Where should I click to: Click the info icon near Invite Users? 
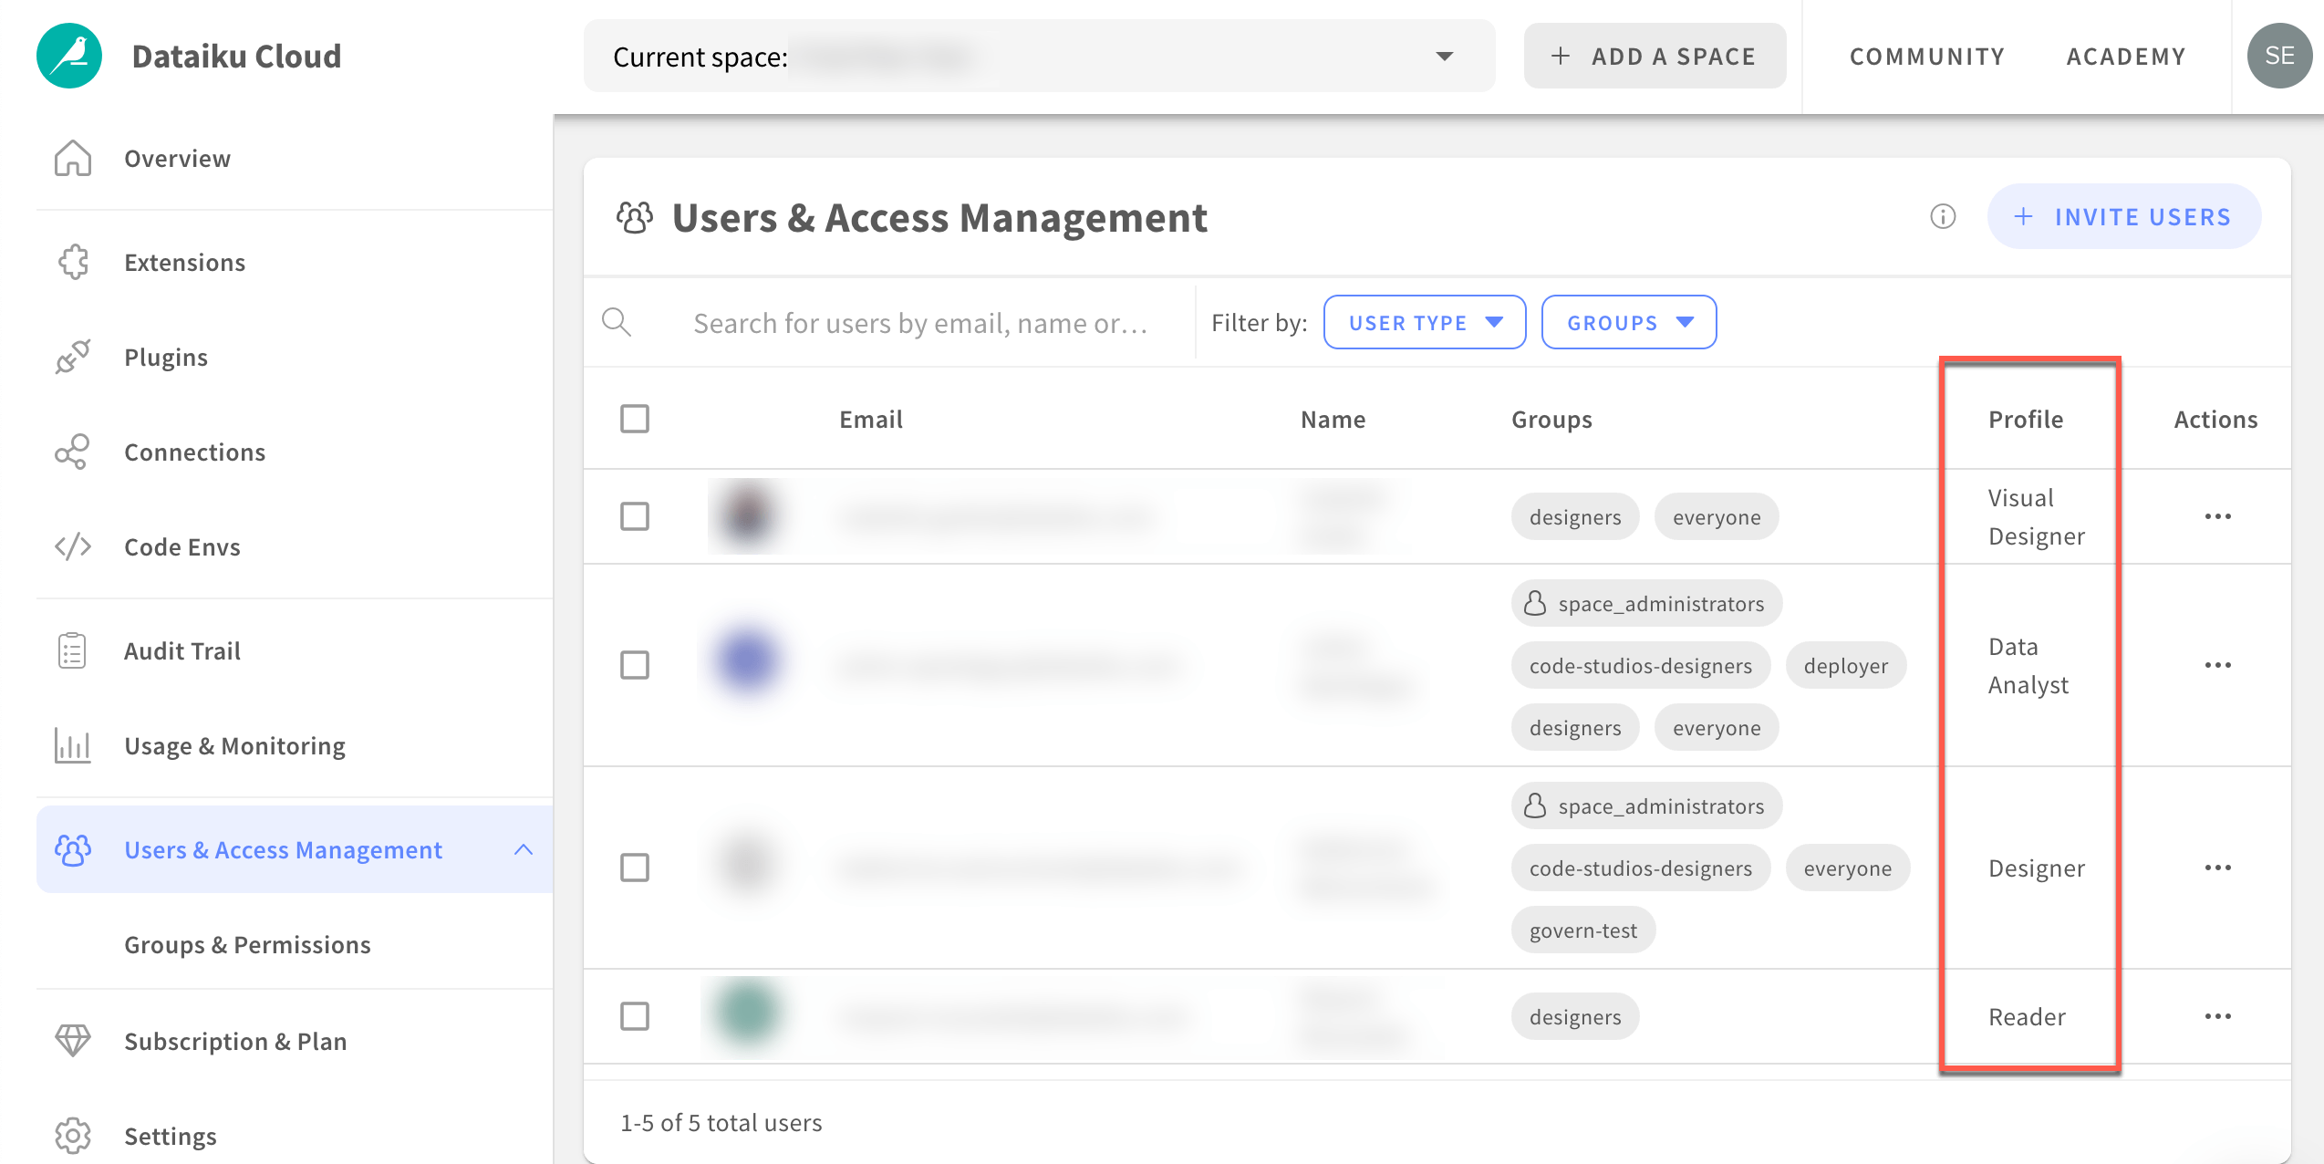click(1943, 217)
